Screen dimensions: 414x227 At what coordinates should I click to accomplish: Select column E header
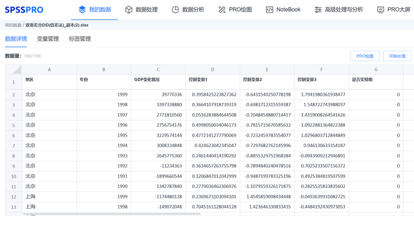[267, 70]
